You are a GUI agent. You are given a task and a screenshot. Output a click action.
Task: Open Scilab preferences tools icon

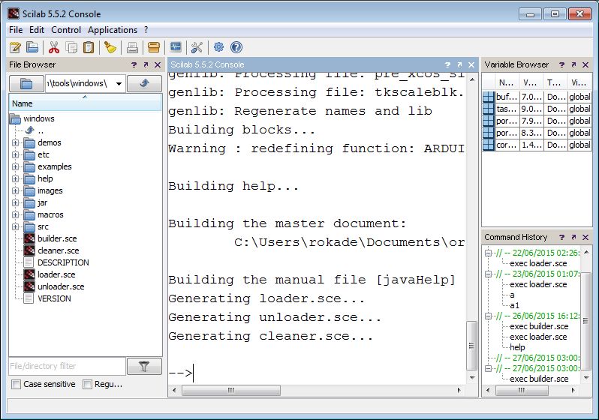(197, 47)
